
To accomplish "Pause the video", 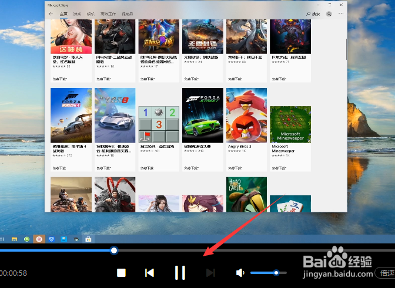I will tap(180, 273).
